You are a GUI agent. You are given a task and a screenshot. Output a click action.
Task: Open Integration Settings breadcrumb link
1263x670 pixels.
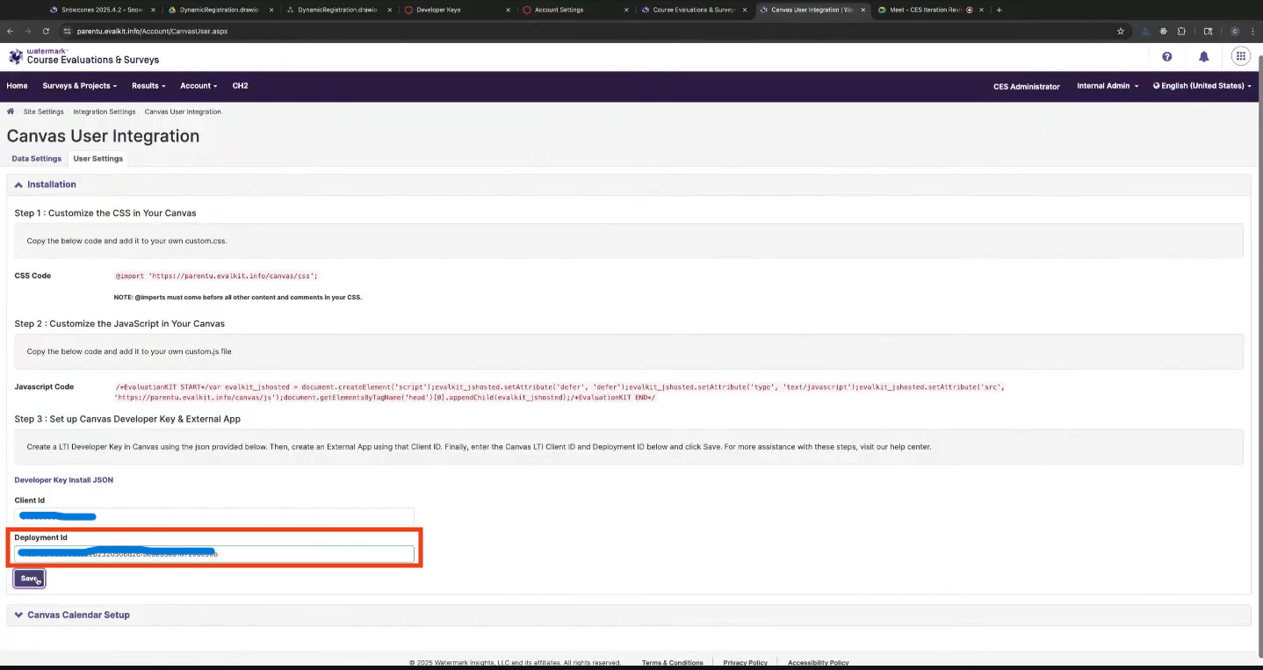(x=105, y=112)
